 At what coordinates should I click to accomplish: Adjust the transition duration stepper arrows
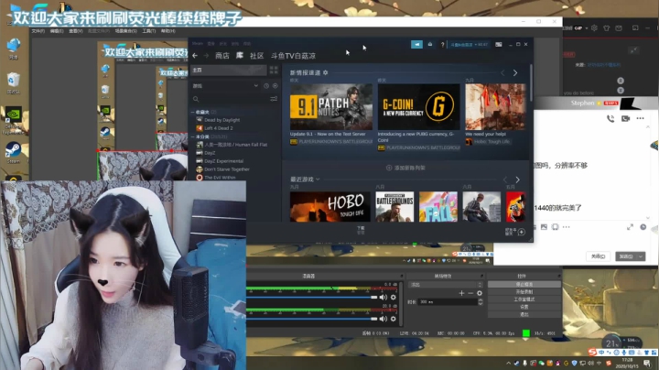coord(481,302)
